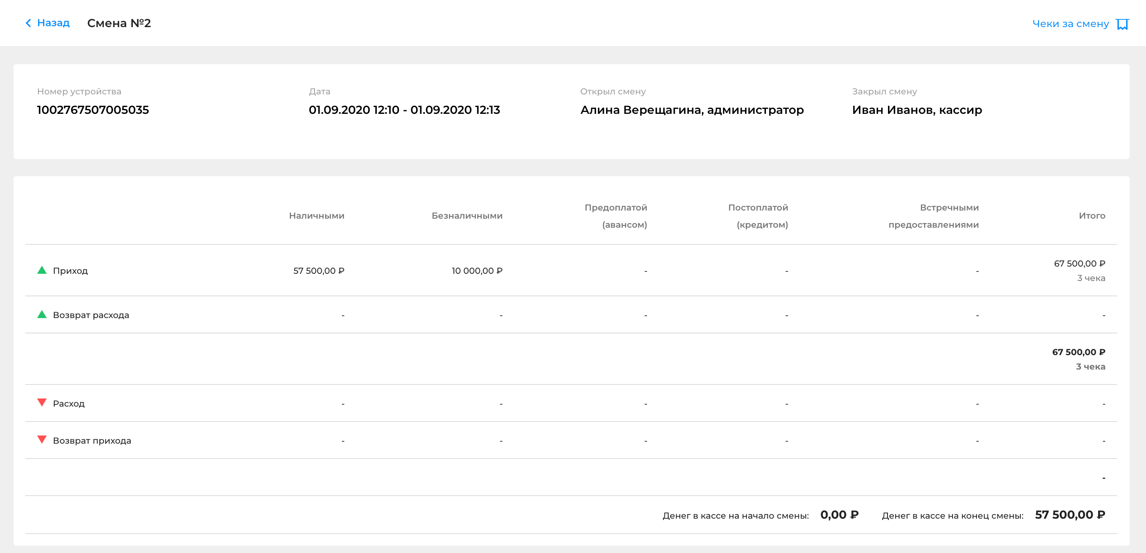Click Иван Иванов, кассир name
Screen dimensions: 1146x553
tap(917, 110)
